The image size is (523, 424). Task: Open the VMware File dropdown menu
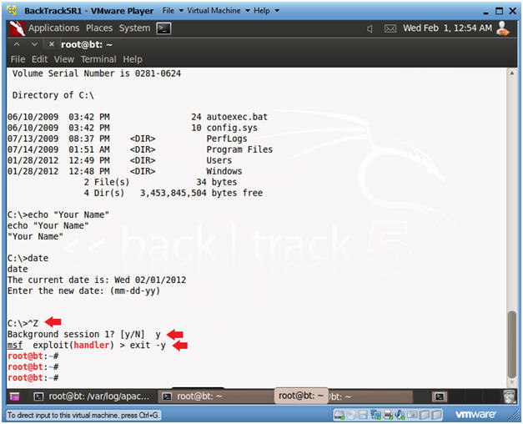(173, 11)
